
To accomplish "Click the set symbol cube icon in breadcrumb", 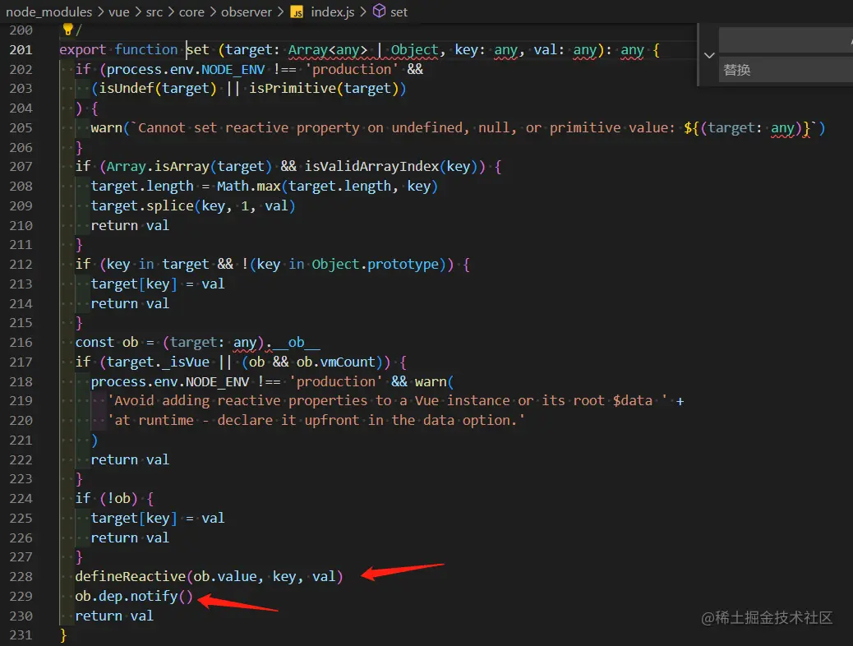I will 379,12.
